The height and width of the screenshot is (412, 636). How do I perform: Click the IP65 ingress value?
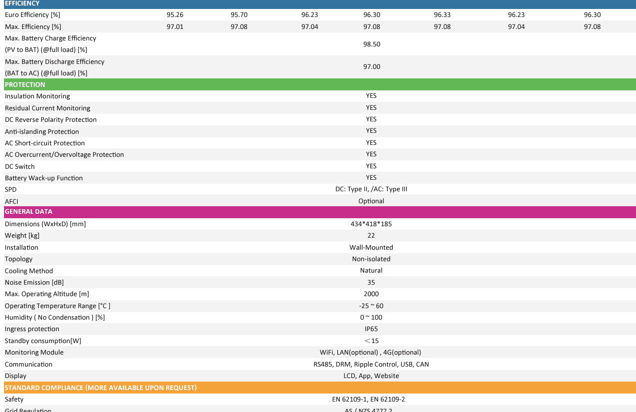click(x=371, y=329)
